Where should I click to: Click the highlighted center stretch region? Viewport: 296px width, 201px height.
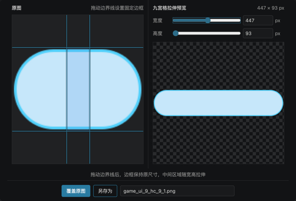coord(78,89)
